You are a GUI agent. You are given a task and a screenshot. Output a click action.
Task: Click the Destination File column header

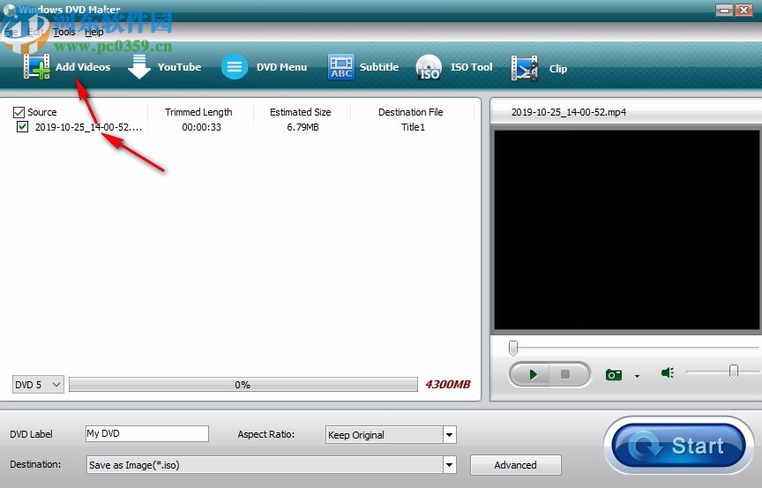pos(411,112)
